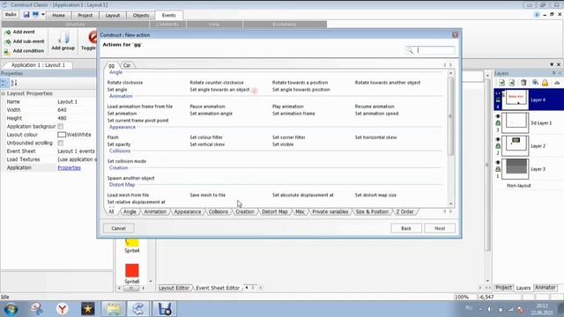Viewport: 564px width, 317px height.
Task: Click the Save all icon in quick toolbar
Action: [35, 15]
